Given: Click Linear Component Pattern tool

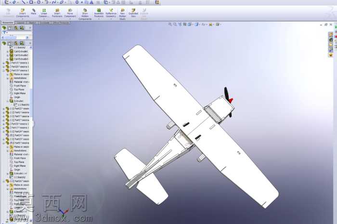Looking at the screenshot, I should pos(44,13).
